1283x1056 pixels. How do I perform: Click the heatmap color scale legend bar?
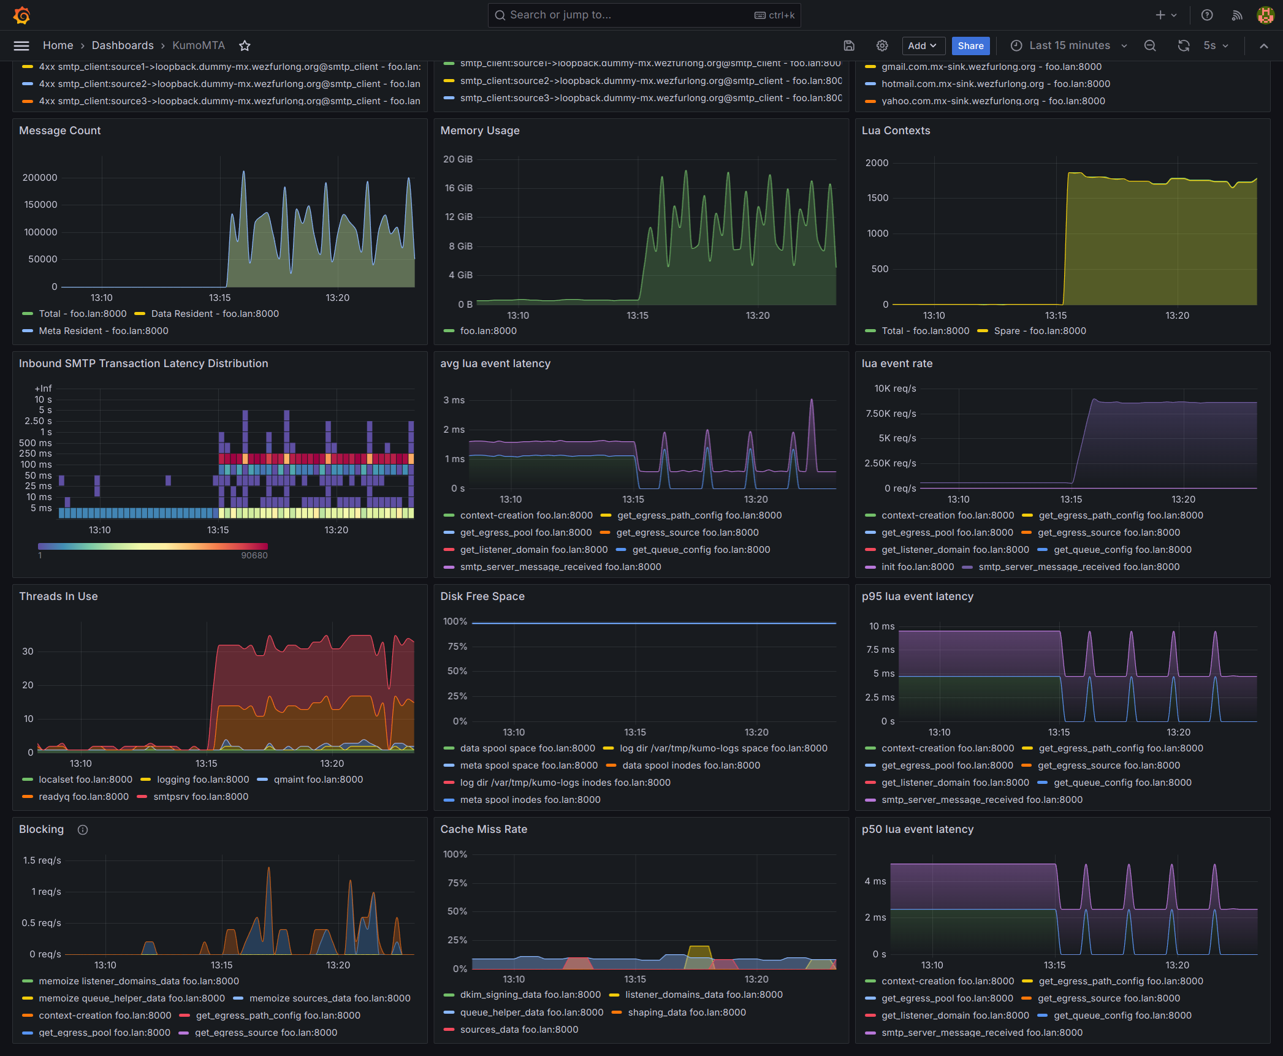pos(153,546)
